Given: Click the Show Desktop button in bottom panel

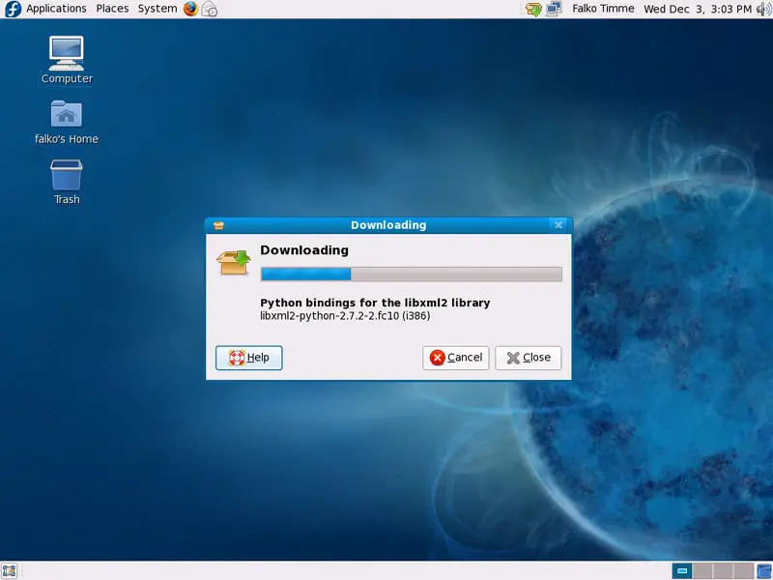Looking at the screenshot, I should (x=9, y=571).
